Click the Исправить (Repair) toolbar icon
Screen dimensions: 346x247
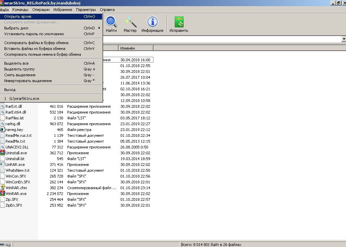click(x=179, y=22)
